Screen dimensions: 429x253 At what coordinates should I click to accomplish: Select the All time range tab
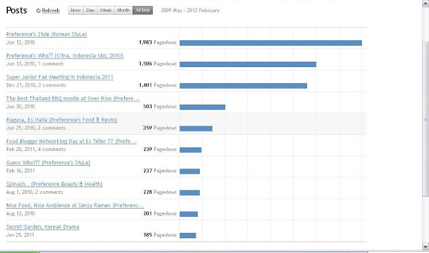pyautogui.click(x=143, y=11)
